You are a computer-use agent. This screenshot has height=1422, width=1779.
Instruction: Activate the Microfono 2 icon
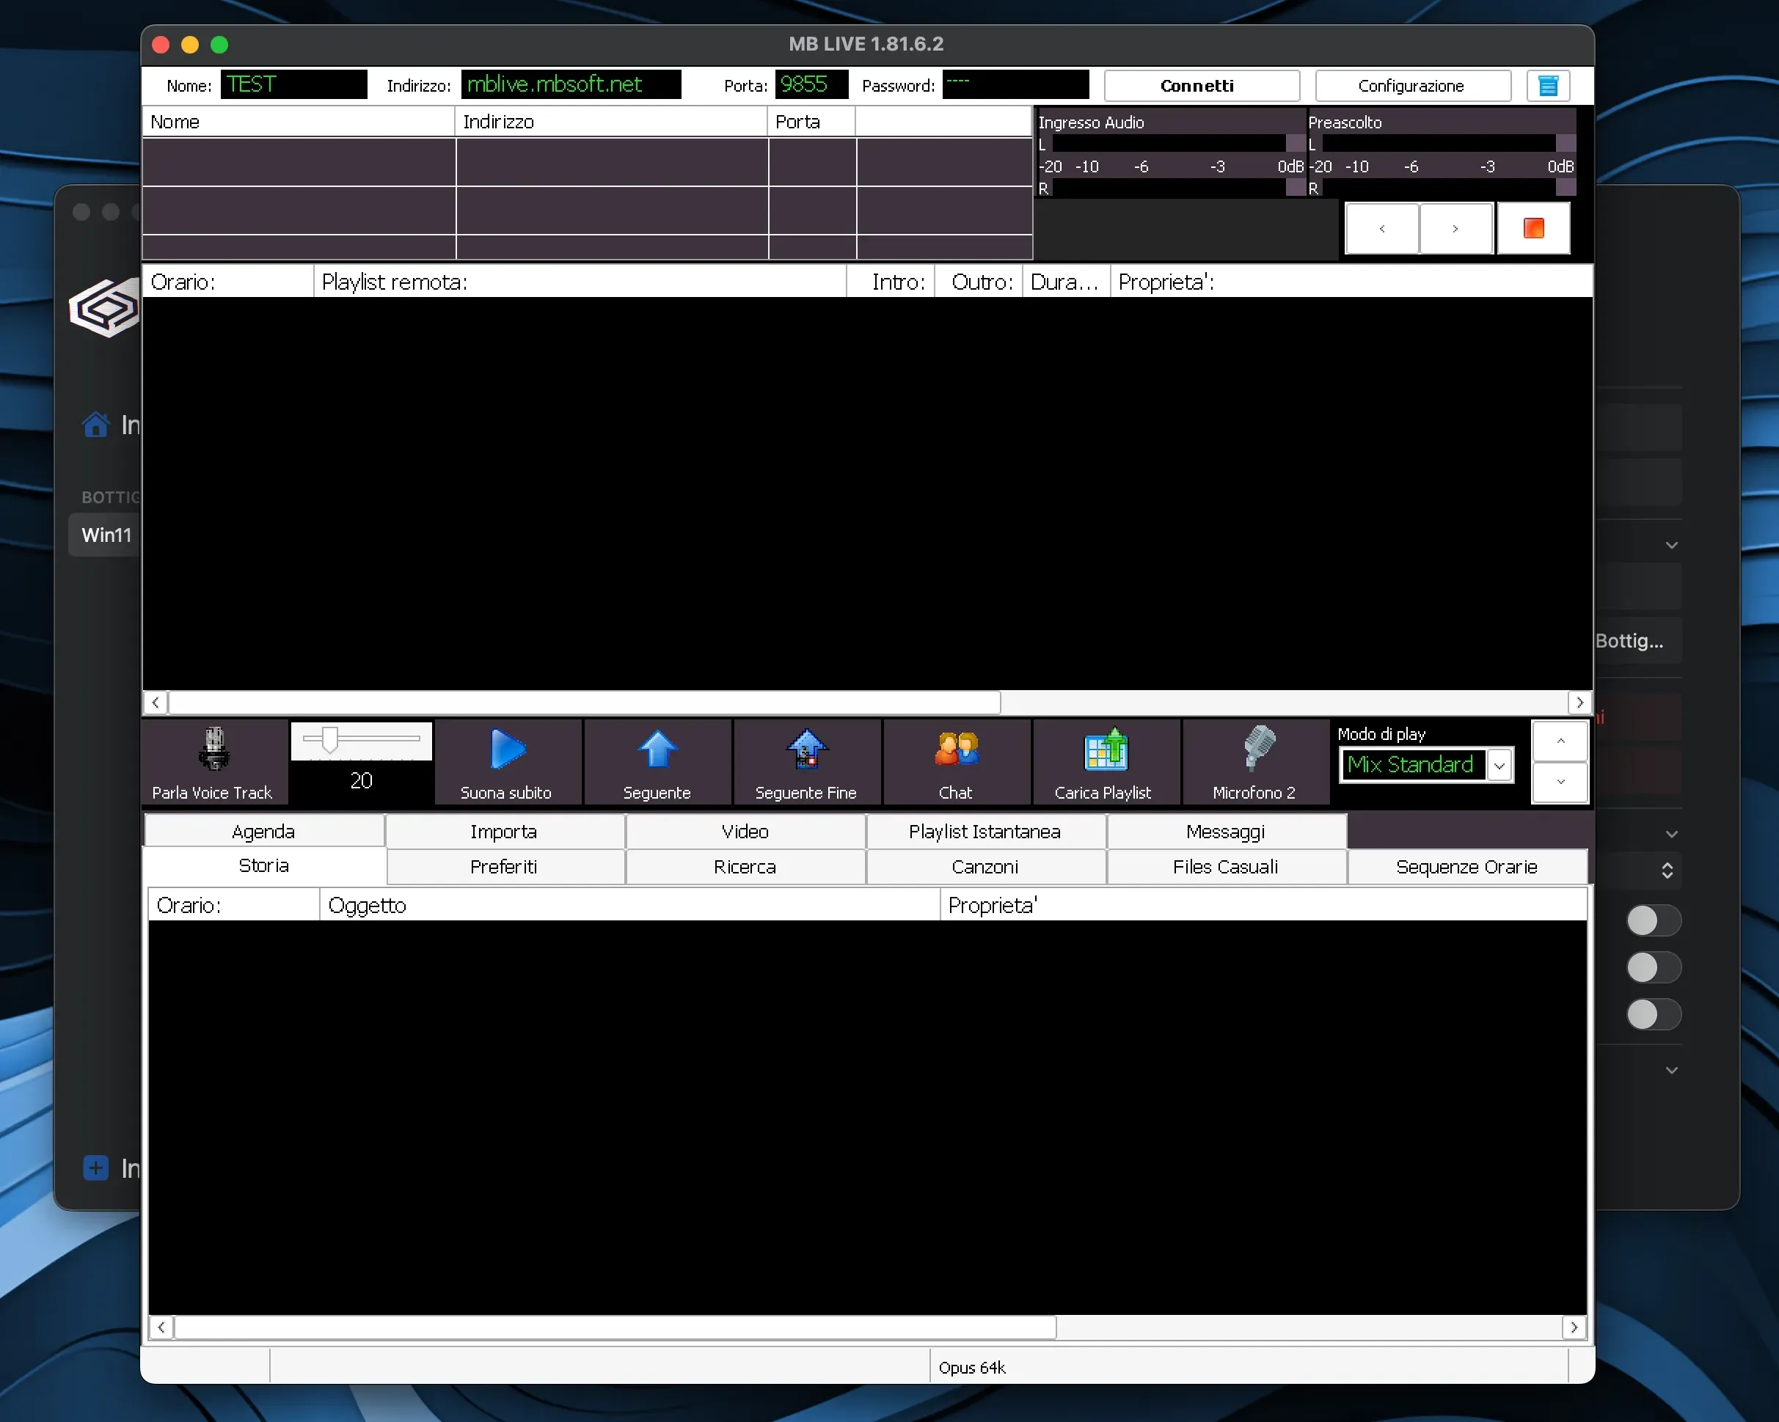[1258, 749]
